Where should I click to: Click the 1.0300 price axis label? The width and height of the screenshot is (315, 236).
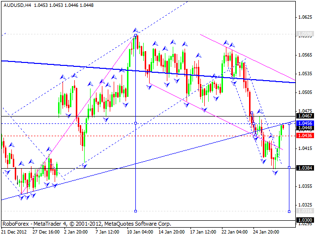pyautogui.click(x=305, y=220)
